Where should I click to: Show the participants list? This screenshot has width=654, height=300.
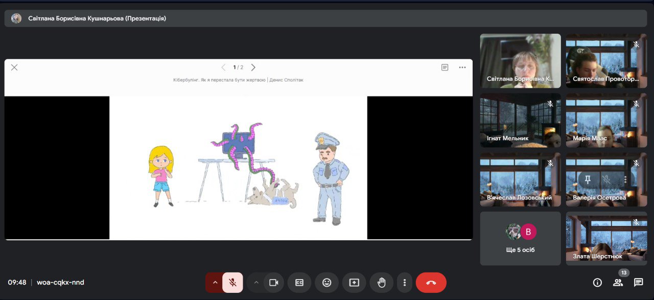618,283
